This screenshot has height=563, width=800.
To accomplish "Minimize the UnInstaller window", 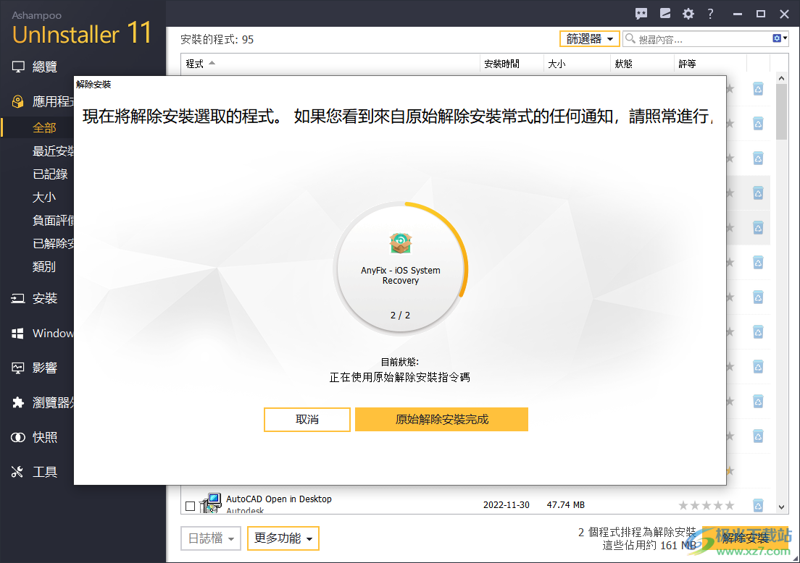I will (737, 14).
